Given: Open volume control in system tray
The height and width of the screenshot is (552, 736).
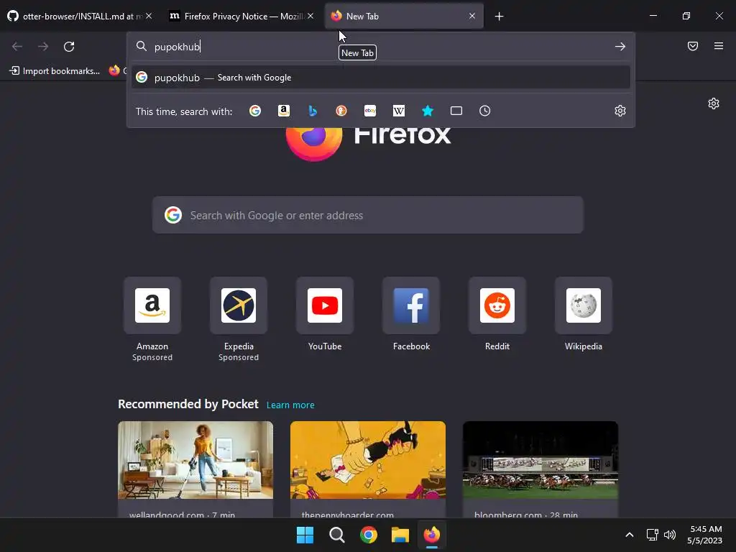Looking at the screenshot, I should point(670,535).
